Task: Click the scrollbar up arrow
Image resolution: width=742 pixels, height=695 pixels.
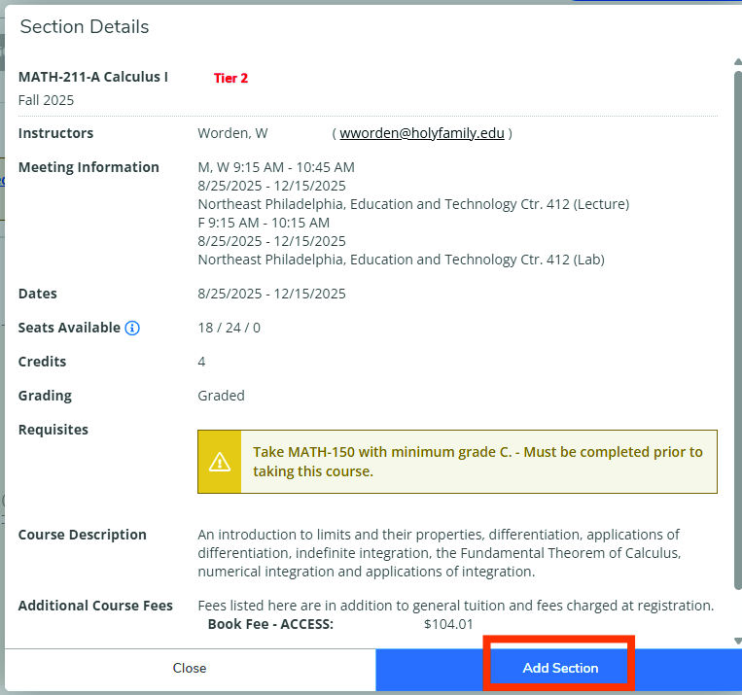Action: [x=738, y=61]
